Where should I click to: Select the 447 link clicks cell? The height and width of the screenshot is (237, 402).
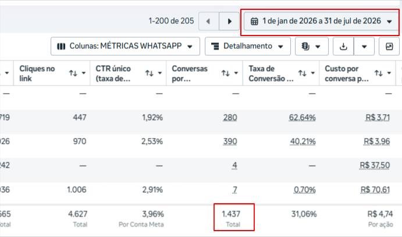pyautogui.click(x=80, y=118)
